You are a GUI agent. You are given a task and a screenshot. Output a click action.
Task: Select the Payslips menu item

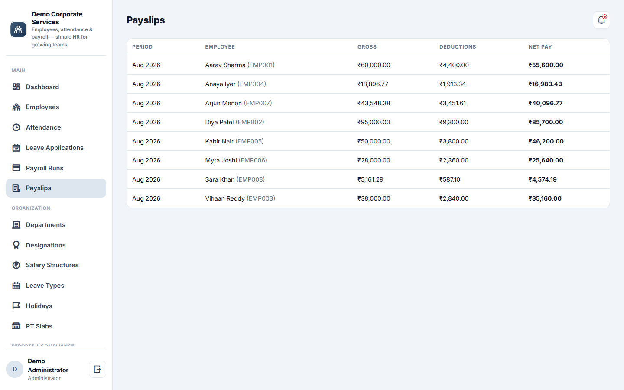pyautogui.click(x=56, y=188)
